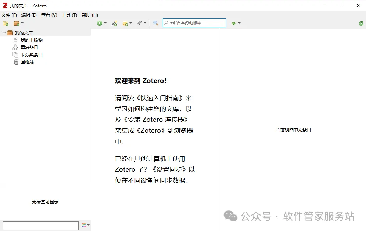Click the green Locate arrow icon
Viewport: 366px width, 231px height.
(233, 23)
